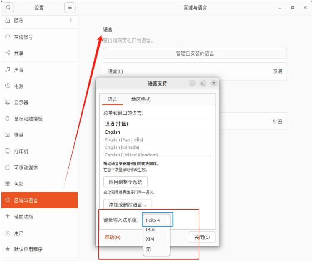312x261 pixels.
Task: Choose IBus in input method dropdown
Action: tap(156, 230)
